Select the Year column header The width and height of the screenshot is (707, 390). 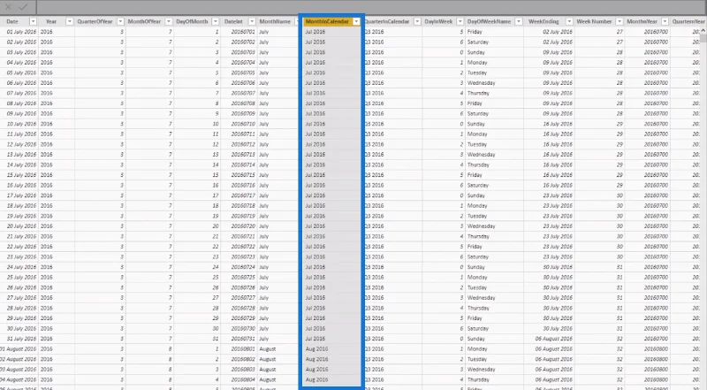pyautogui.click(x=51, y=21)
